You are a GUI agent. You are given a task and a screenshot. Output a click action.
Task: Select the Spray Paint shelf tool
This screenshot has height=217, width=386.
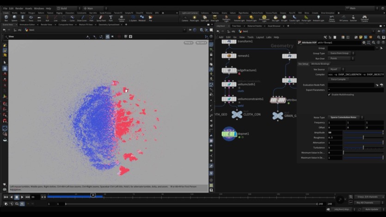click(x=101, y=18)
